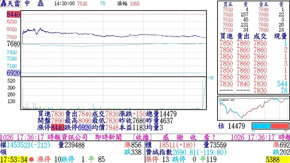Click the 即時新聞 label in the news ticker
Image resolution: width=290 pixels, height=163 pixels.
click(109, 138)
